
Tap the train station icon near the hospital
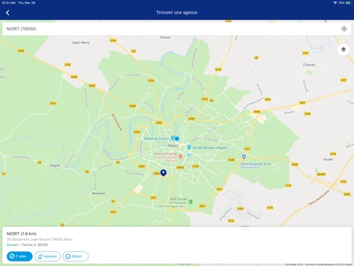point(189,155)
